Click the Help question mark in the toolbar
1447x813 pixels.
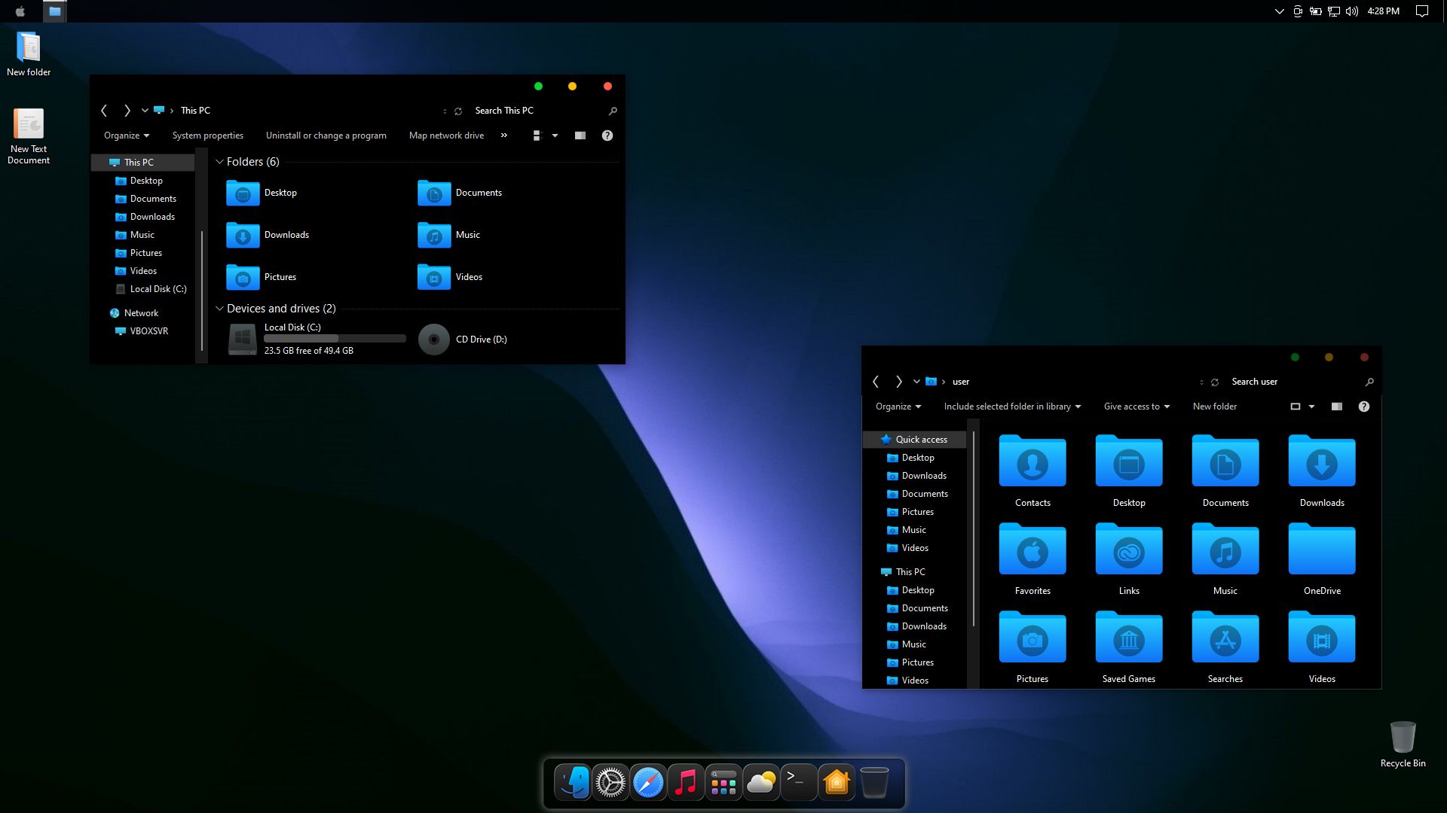coord(607,135)
